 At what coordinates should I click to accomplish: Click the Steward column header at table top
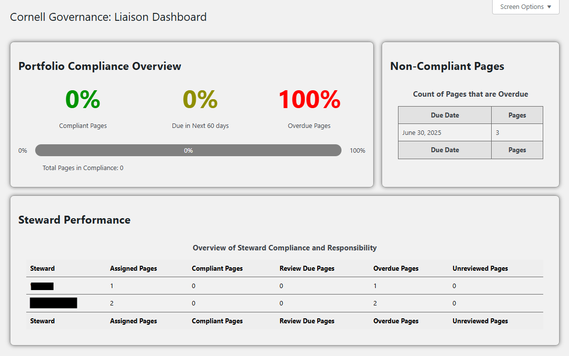(43, 269)
